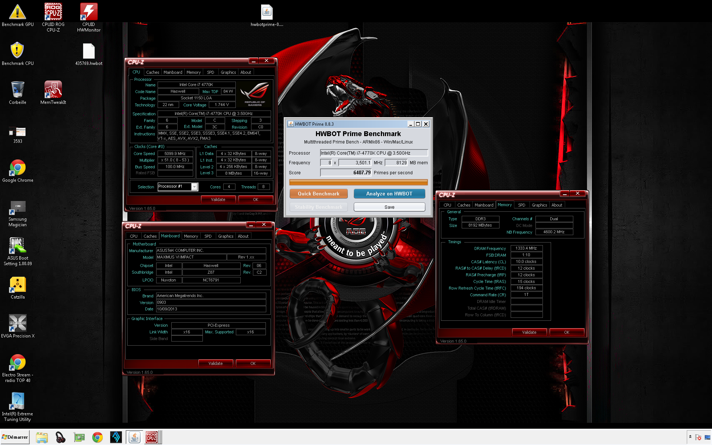The height and width of the screenshot is (445, 712).
Task: Click the DRAM Frequency value 1333.4 MHz
Action: pos(526,248)
